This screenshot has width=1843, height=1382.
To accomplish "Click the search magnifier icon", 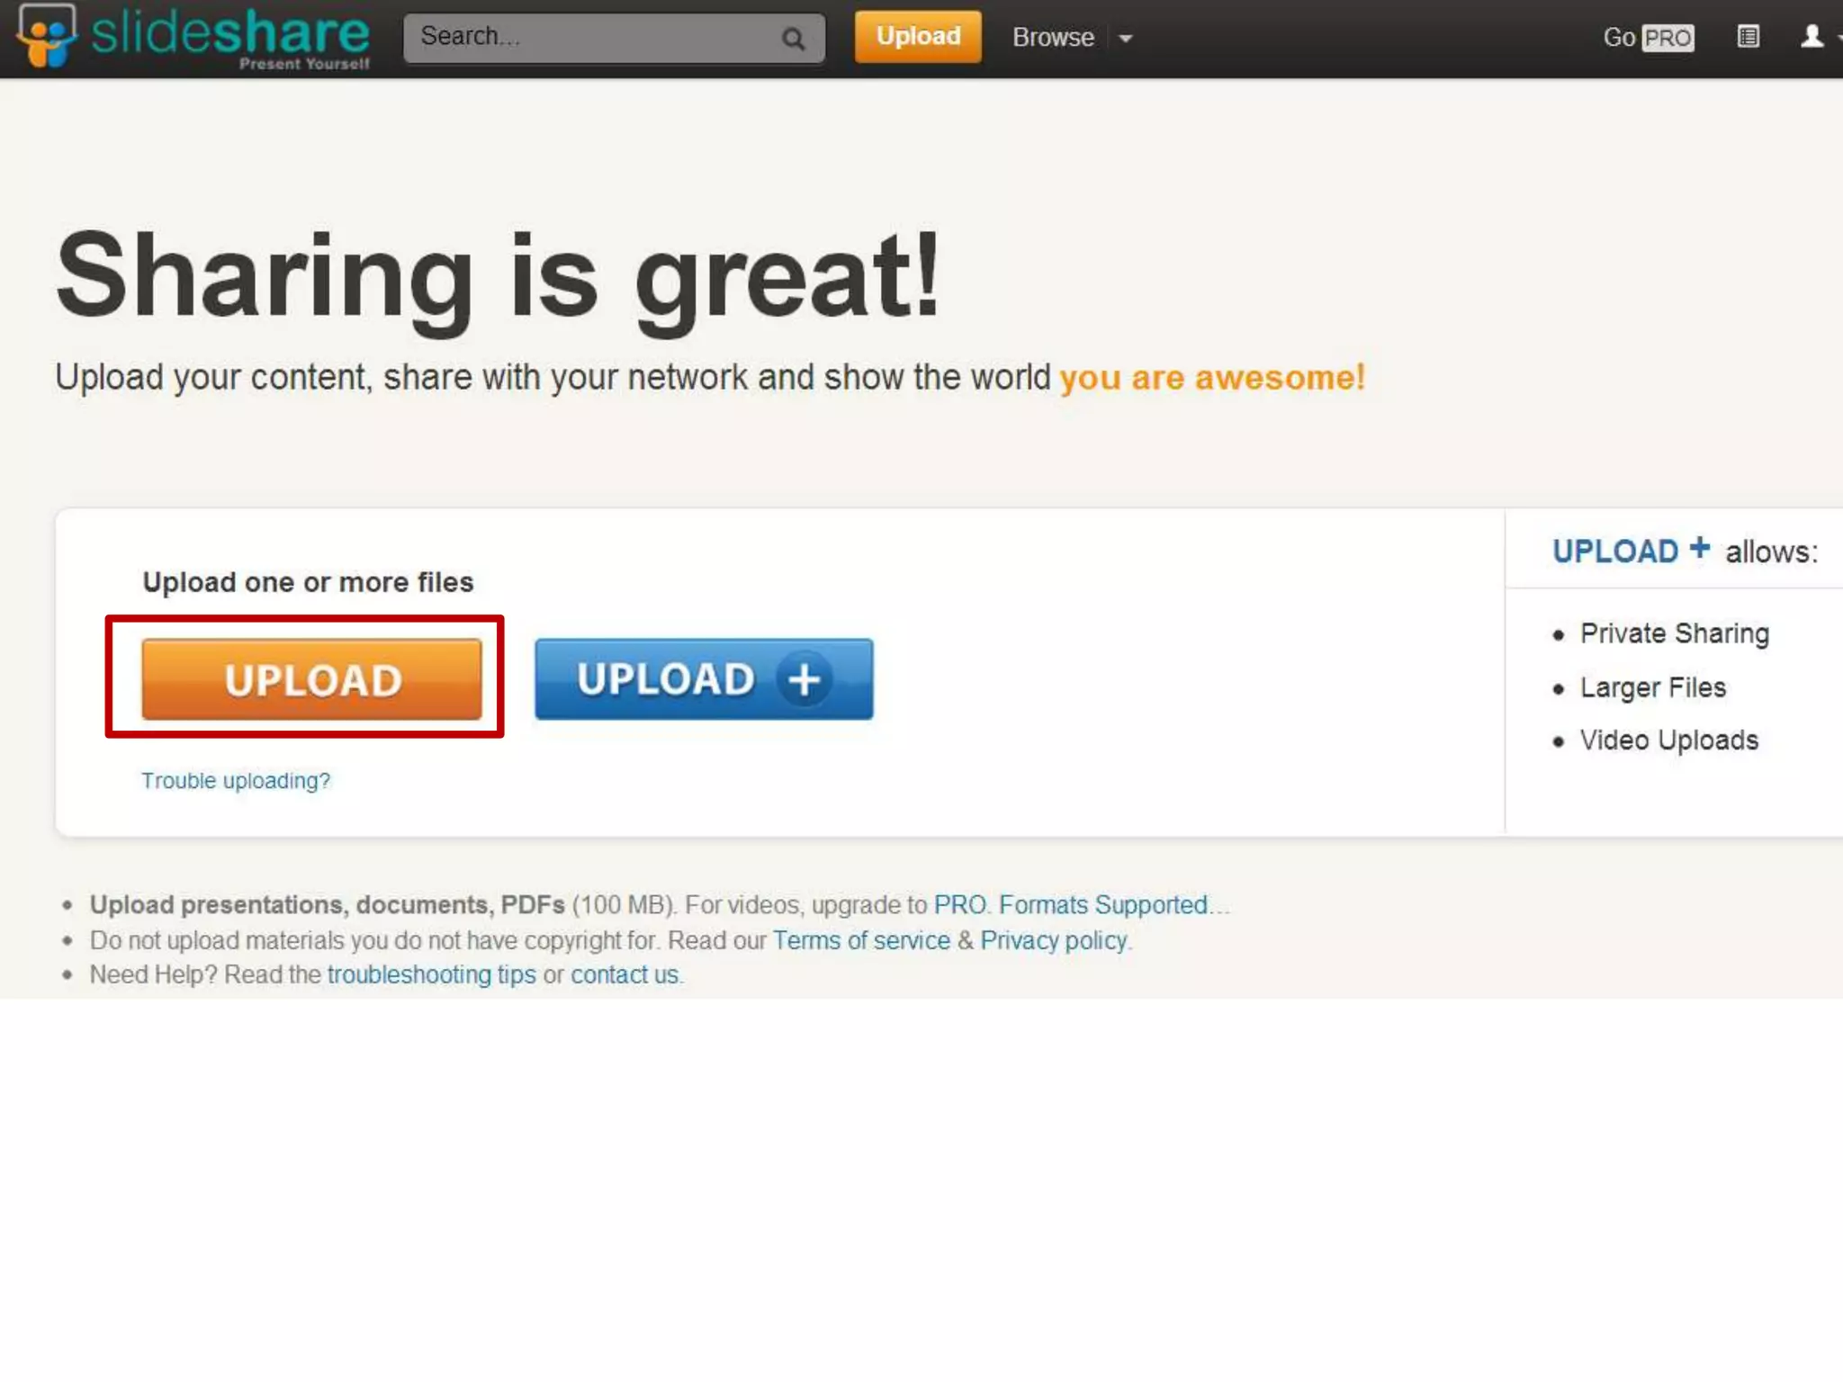I will (x=793, y=39).
